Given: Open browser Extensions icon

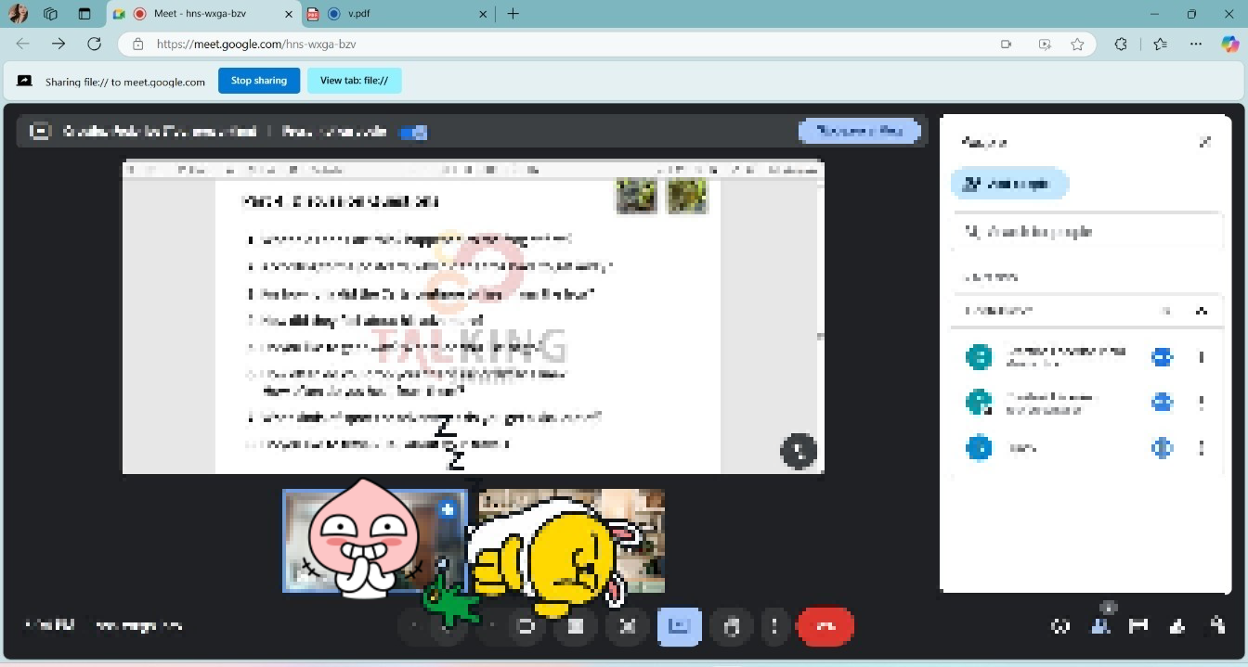Looking at the screenshot, I should coord(1121,45).
